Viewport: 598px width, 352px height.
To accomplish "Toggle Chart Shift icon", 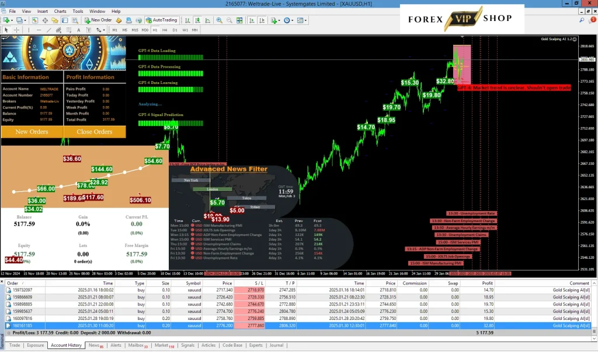I will (262, 20).
